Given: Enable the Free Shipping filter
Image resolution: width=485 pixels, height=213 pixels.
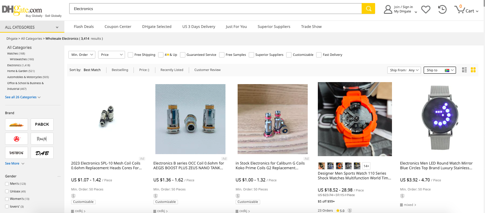Looking at the screenshot, I should pos(130,55).
